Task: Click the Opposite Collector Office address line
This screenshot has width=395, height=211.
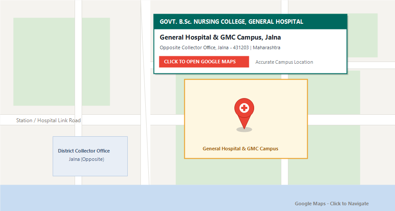Action: [220, 47]
